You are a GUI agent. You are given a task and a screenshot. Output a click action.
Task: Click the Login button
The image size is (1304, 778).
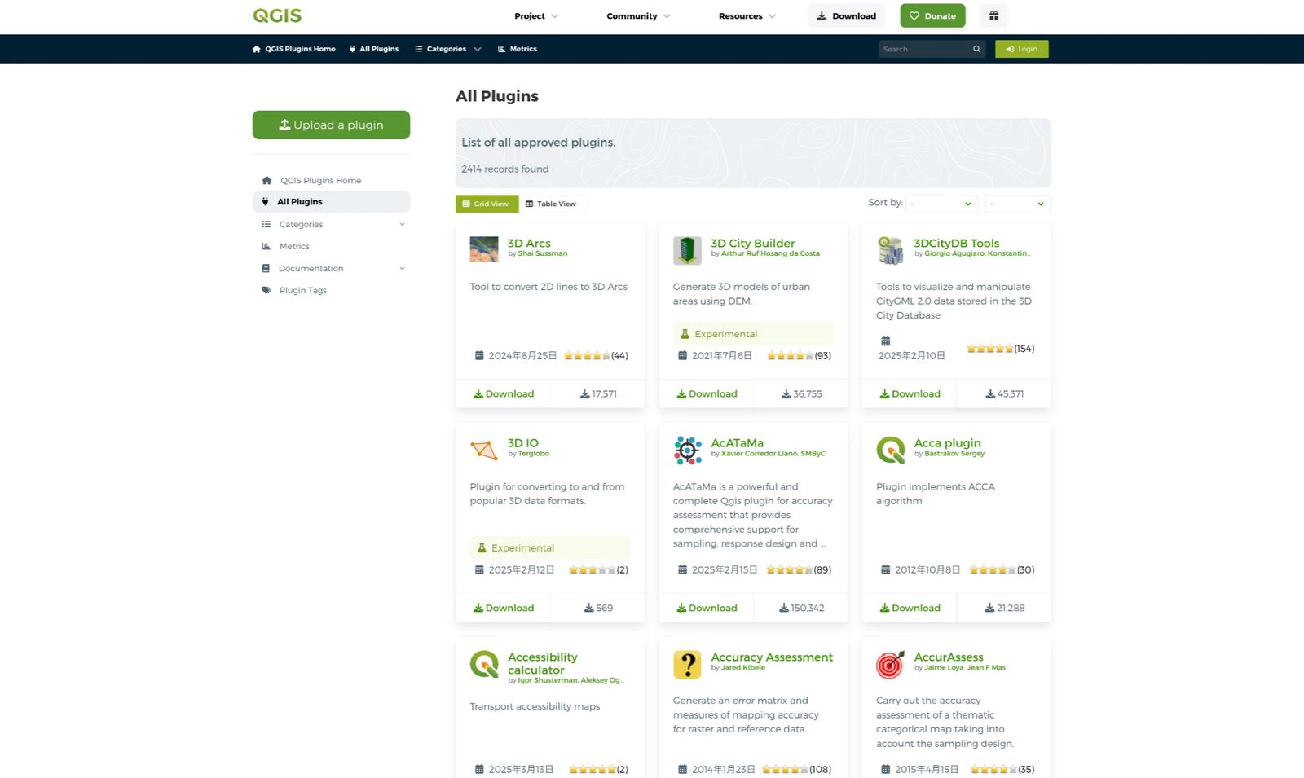pyautogui.click(x=1022, y=49)
